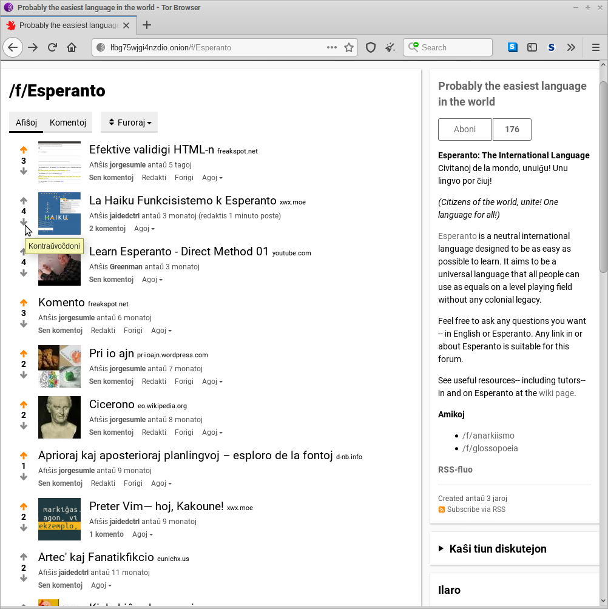Reload the page with the refresh icon

pos(53,47)
